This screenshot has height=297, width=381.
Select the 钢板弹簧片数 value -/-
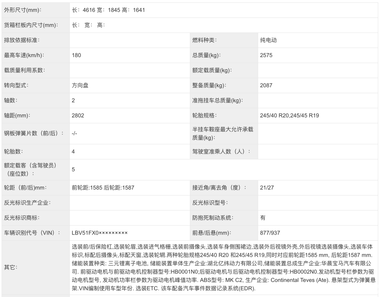(74, 133)
